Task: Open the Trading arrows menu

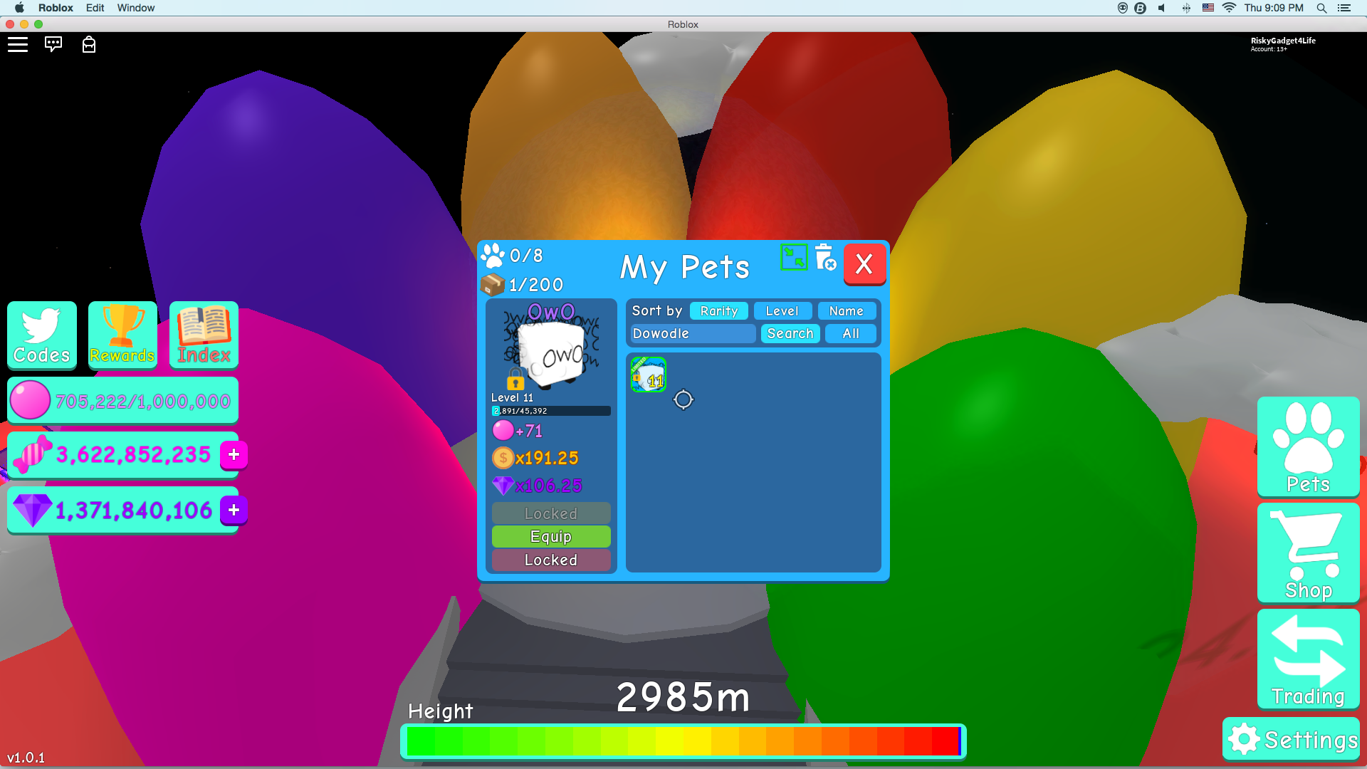Action: pos(1308,659)
